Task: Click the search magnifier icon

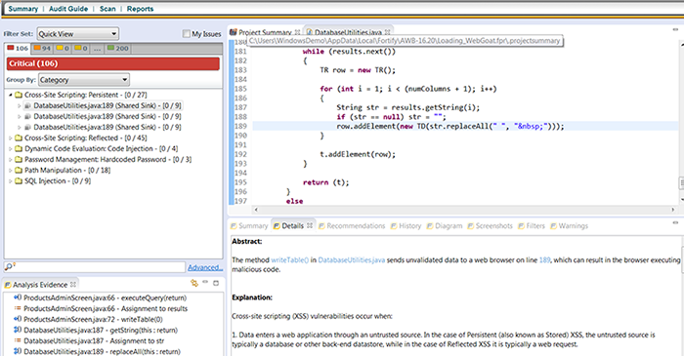Action: click(x=9, y=267)
